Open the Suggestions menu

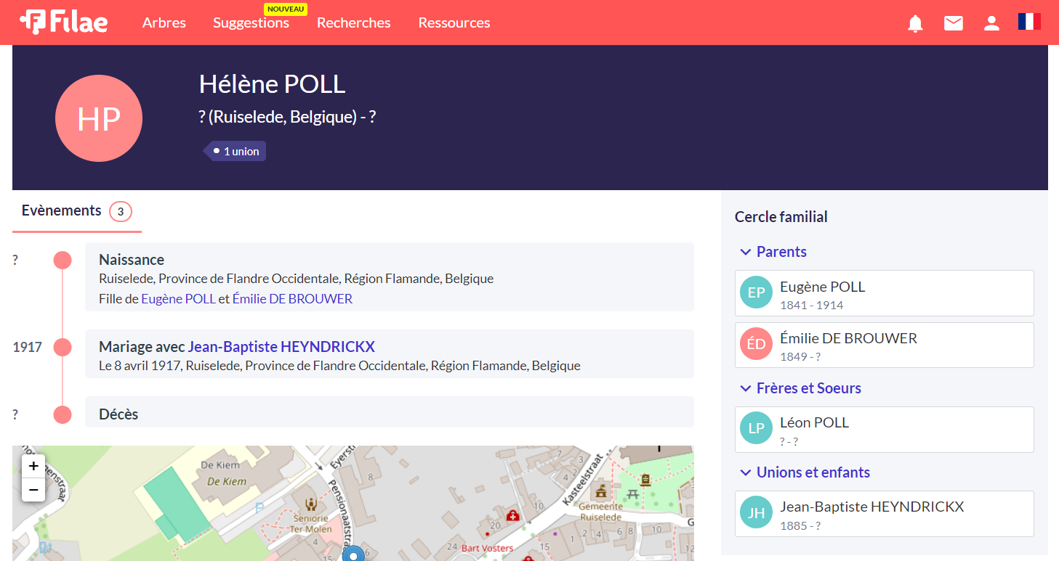[x=251, y=22]
